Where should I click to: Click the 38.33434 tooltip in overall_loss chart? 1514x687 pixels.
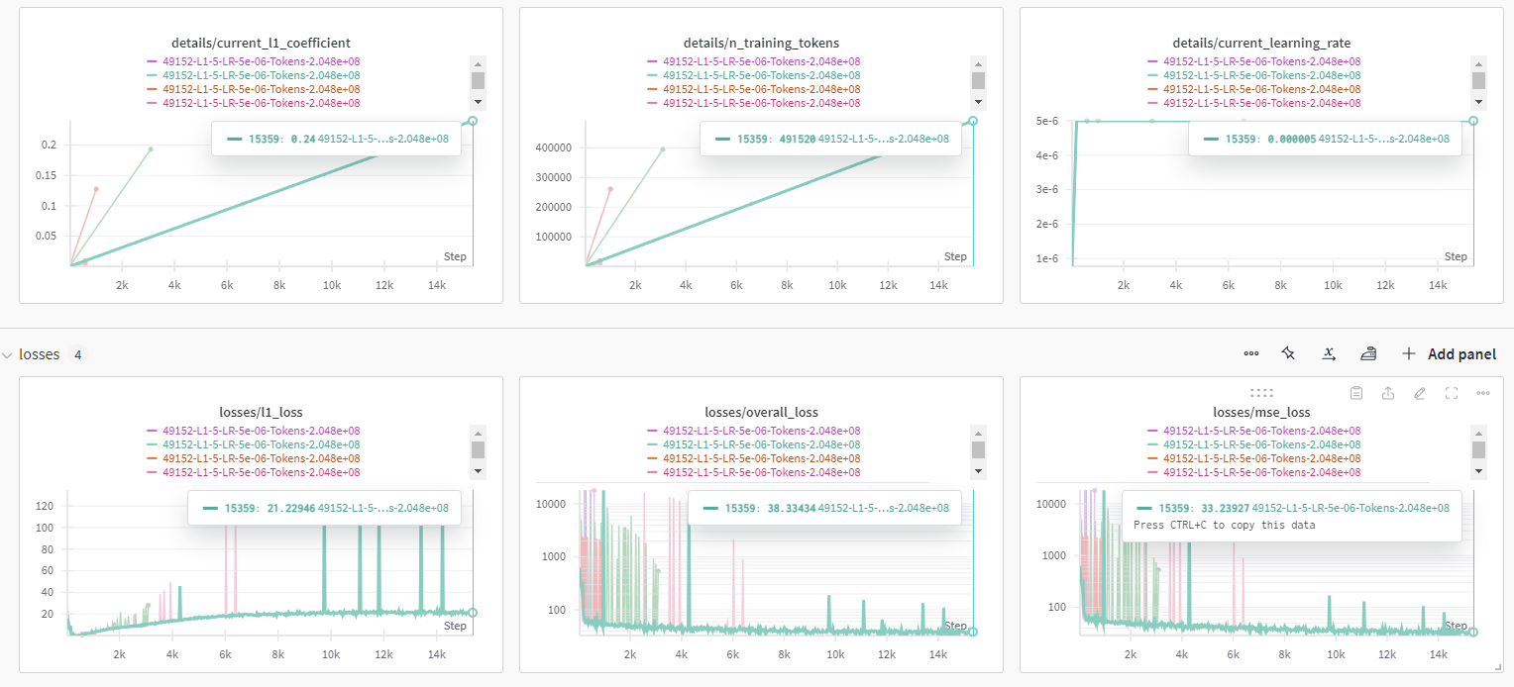click(x=824, y=508)
